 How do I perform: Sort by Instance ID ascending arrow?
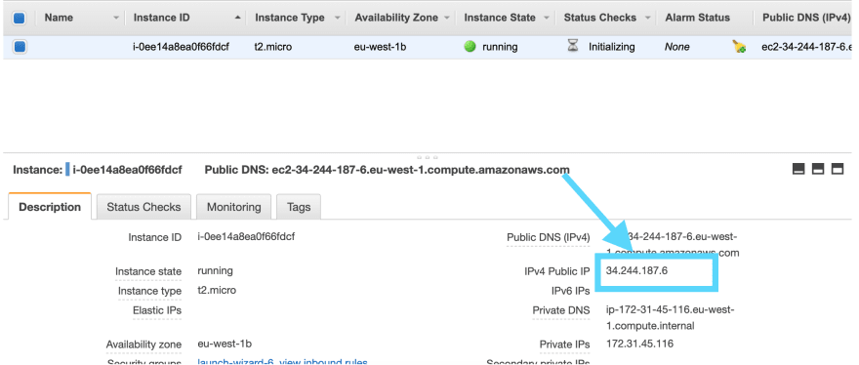[237, 18]
